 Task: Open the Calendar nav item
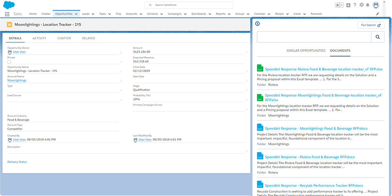point(260,14)
